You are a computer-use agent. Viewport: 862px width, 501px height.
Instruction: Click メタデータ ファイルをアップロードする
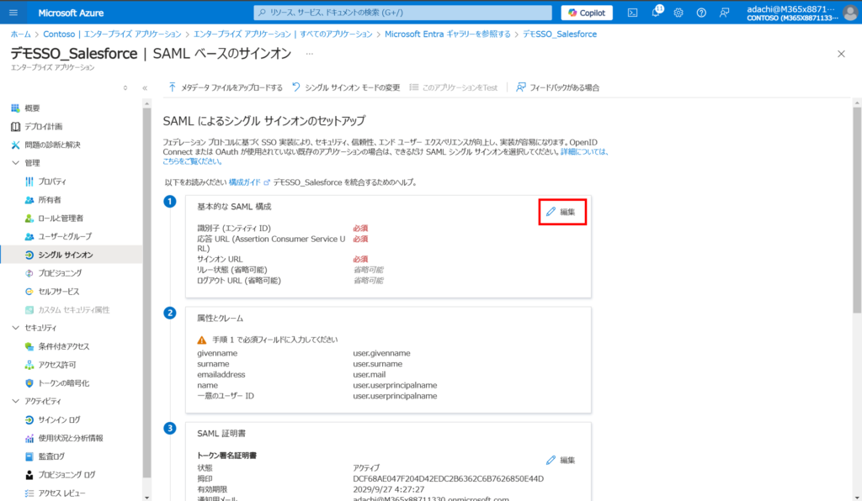226,87
